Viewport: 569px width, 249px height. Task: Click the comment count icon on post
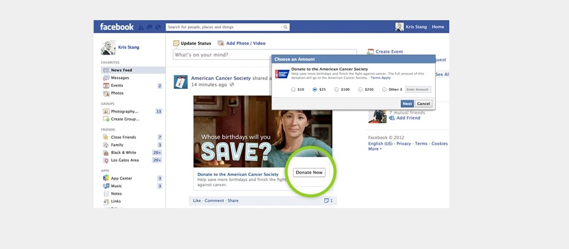coord(327,201)
